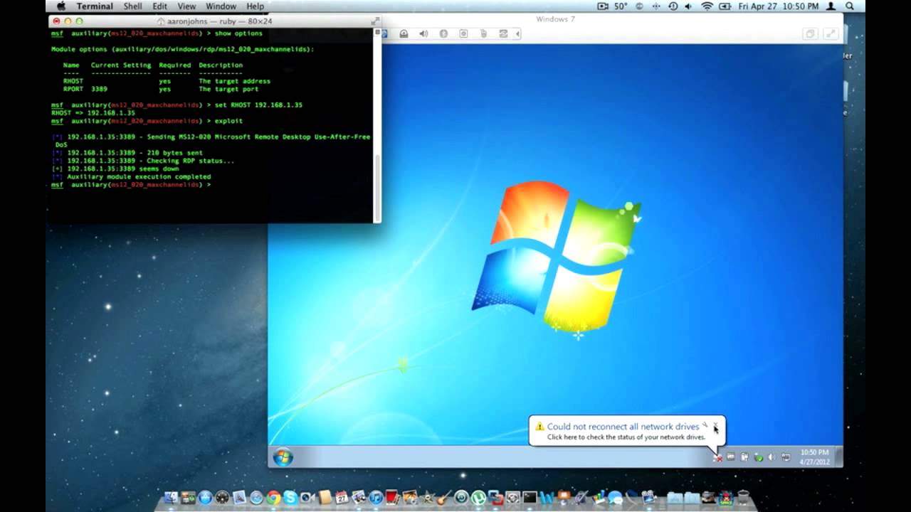Click '192.168.1.35:3389 seems down' line

point(123,169)
